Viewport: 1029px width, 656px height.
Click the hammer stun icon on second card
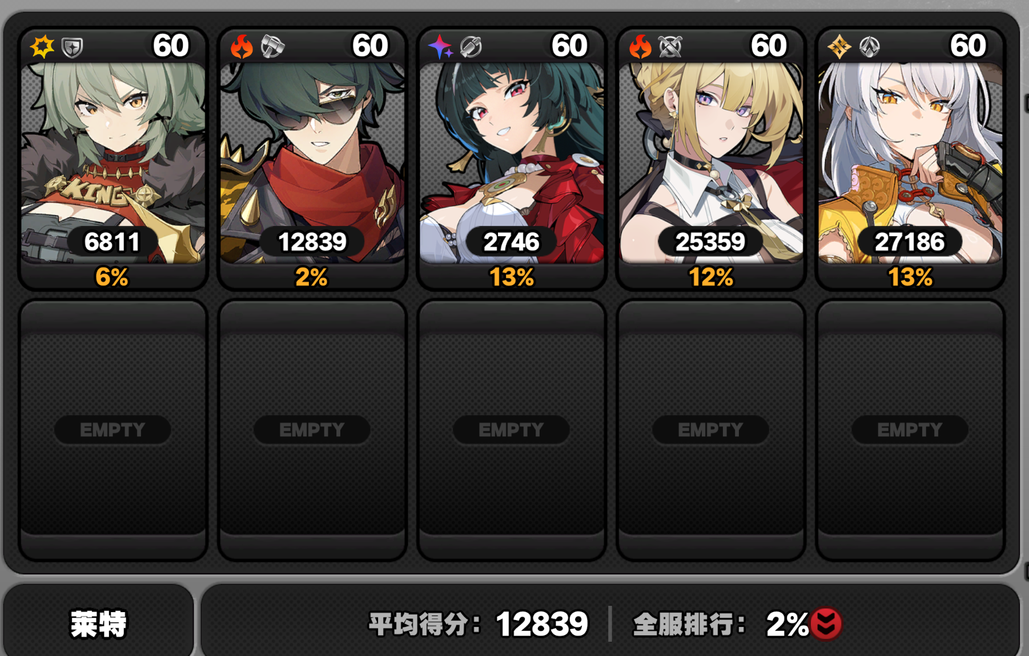click(x=272, y=47)
